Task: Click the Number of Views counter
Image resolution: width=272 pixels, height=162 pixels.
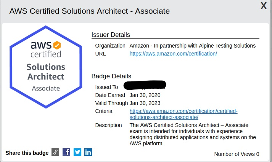Action: [x=237, y=154]
